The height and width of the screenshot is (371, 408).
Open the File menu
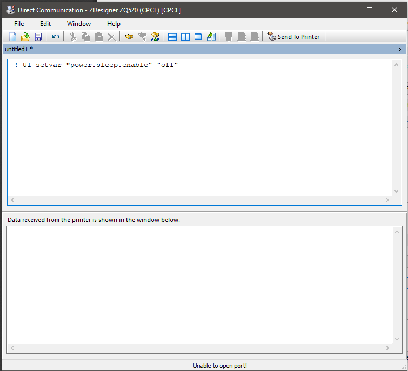coord(19,24)
